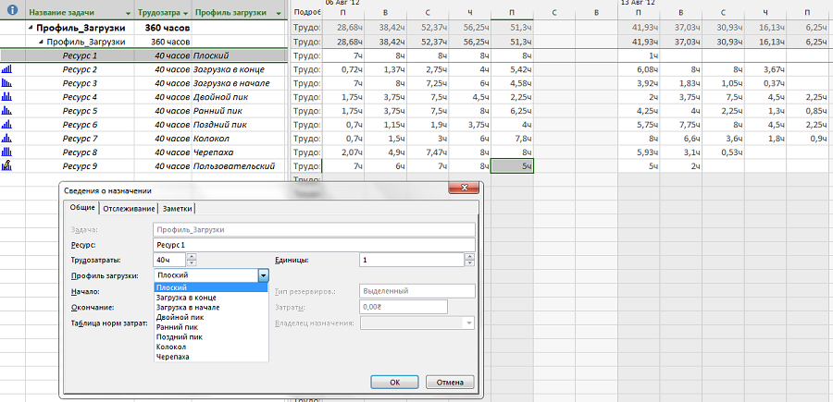Image resolution: width=833 pixels, height=402 pixels.
Task: Increase the Трудозатраты spinner value
Action: tap(192, 257)
